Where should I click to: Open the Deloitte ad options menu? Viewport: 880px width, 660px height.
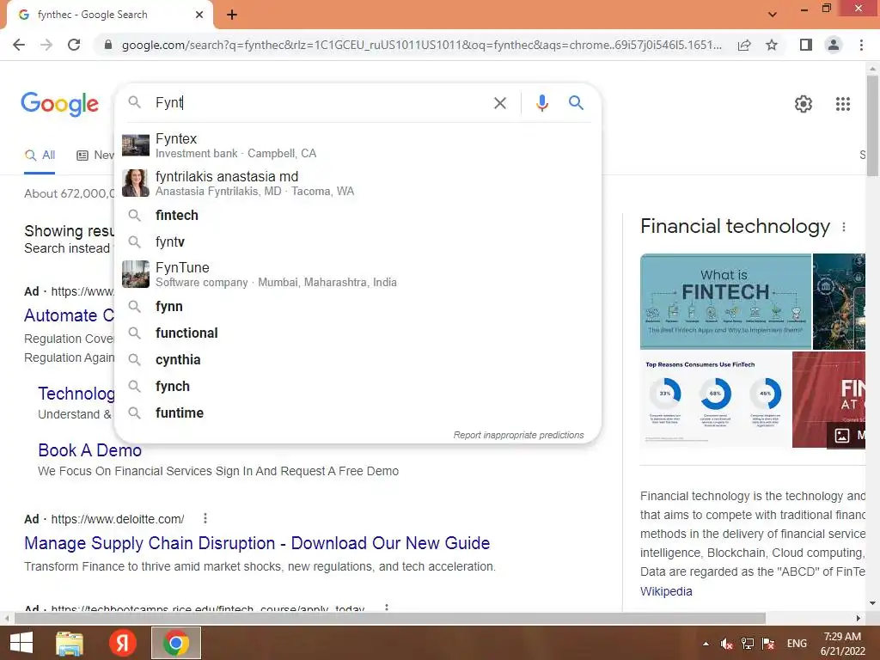[205, 518]
